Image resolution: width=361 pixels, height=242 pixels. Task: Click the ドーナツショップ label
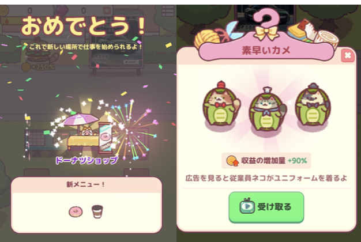(87, 160)
